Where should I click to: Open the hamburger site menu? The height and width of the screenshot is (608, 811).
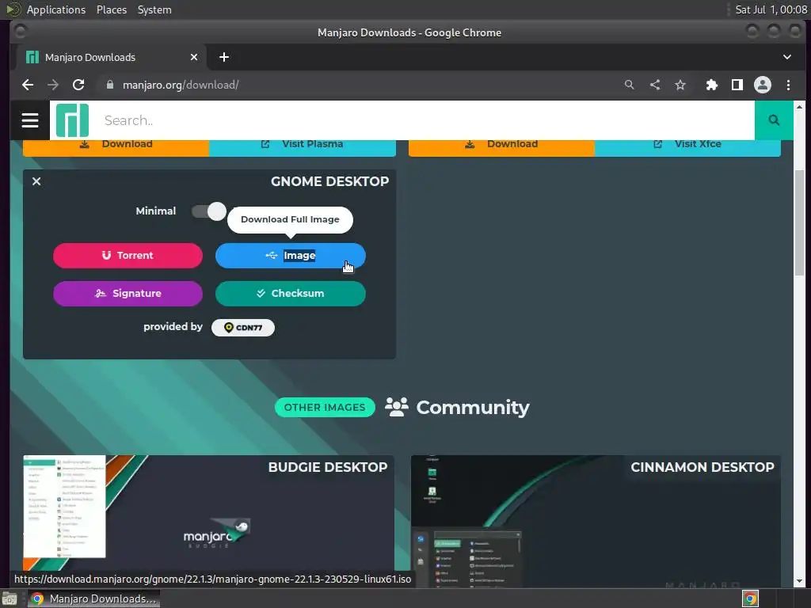click(30, 120)
